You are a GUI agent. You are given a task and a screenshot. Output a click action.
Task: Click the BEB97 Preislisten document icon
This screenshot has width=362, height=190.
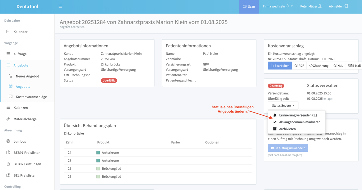(8, 152)
